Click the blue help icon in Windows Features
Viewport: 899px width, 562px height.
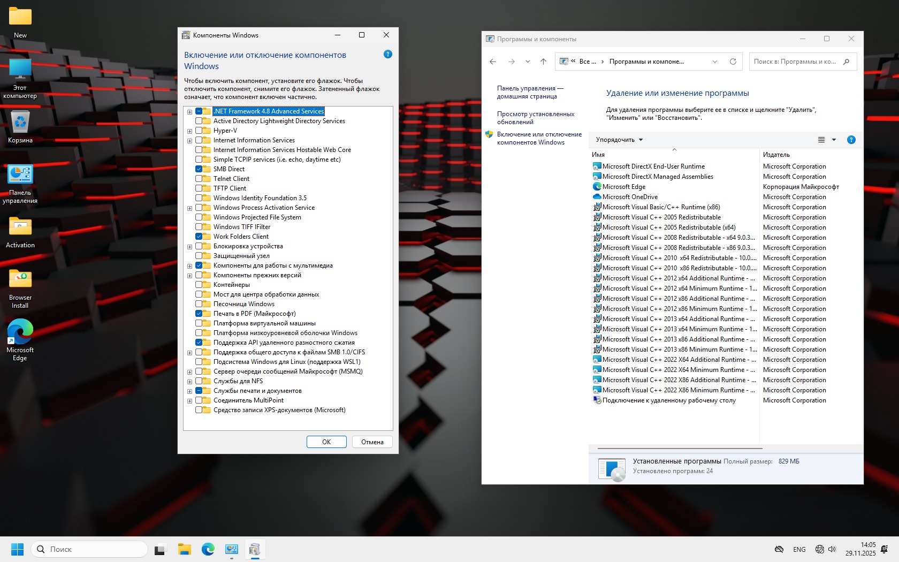pos(388,54)
